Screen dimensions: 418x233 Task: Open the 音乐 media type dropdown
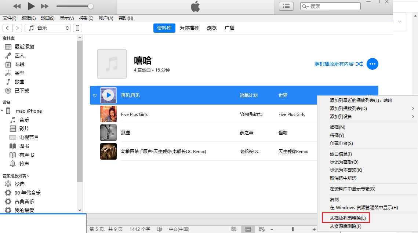coord(48,28)
